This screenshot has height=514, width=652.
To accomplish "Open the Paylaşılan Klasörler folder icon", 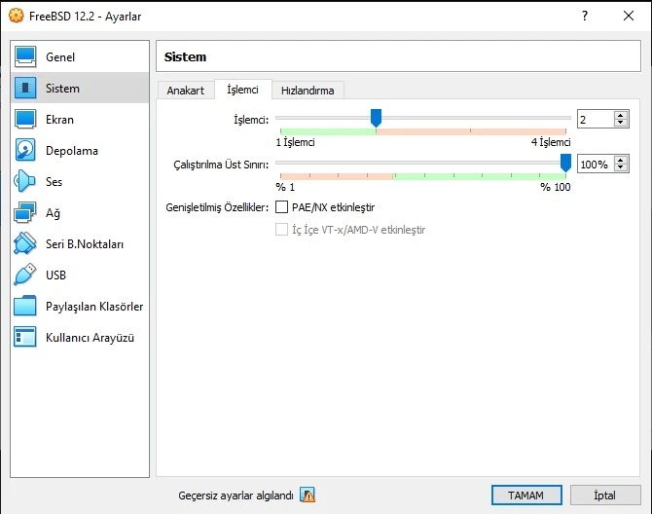I will [x=25, y=306].
